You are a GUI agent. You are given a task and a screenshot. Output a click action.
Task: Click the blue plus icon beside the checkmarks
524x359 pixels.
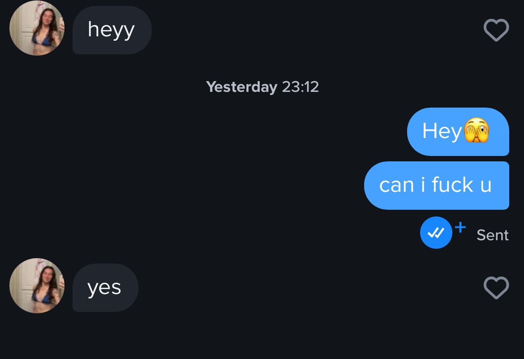[460, 227]
